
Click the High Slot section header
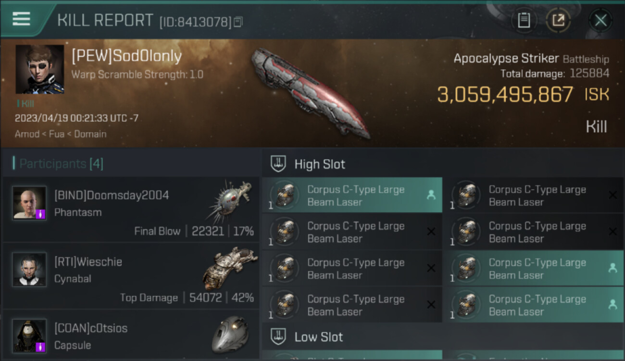320,164
